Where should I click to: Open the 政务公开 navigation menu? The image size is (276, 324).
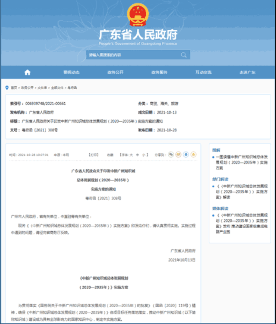pyautogui.click(x=115, y=72)
